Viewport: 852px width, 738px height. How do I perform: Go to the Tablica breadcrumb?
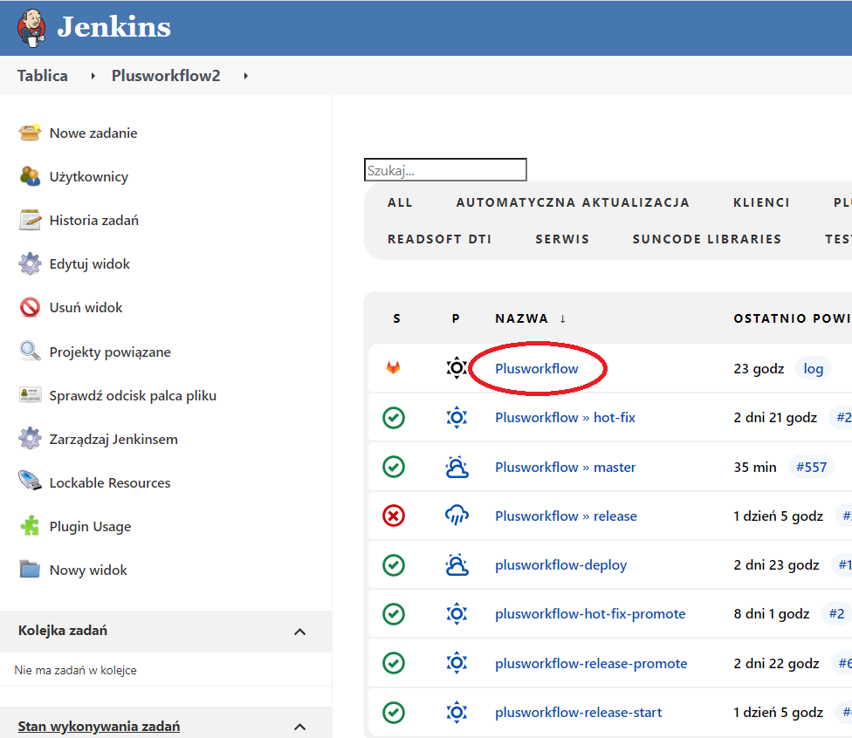[x=43, y=76]
